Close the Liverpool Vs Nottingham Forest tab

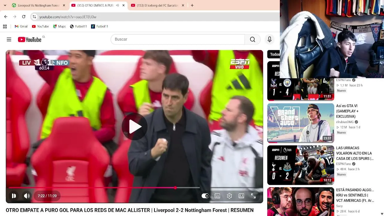coord(64,5)
